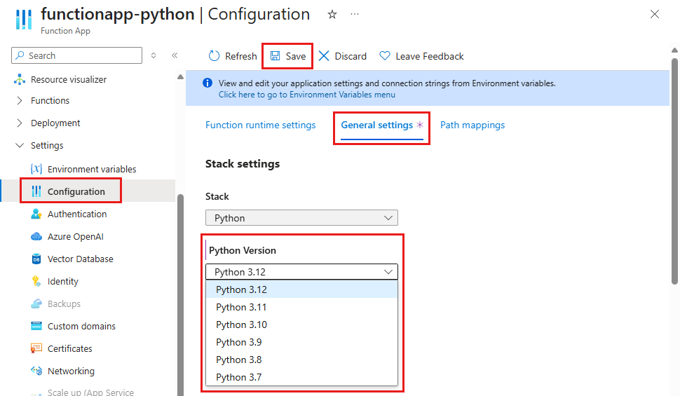Click the Save button label
680x396 pixels.
click(x=296, y=56)
